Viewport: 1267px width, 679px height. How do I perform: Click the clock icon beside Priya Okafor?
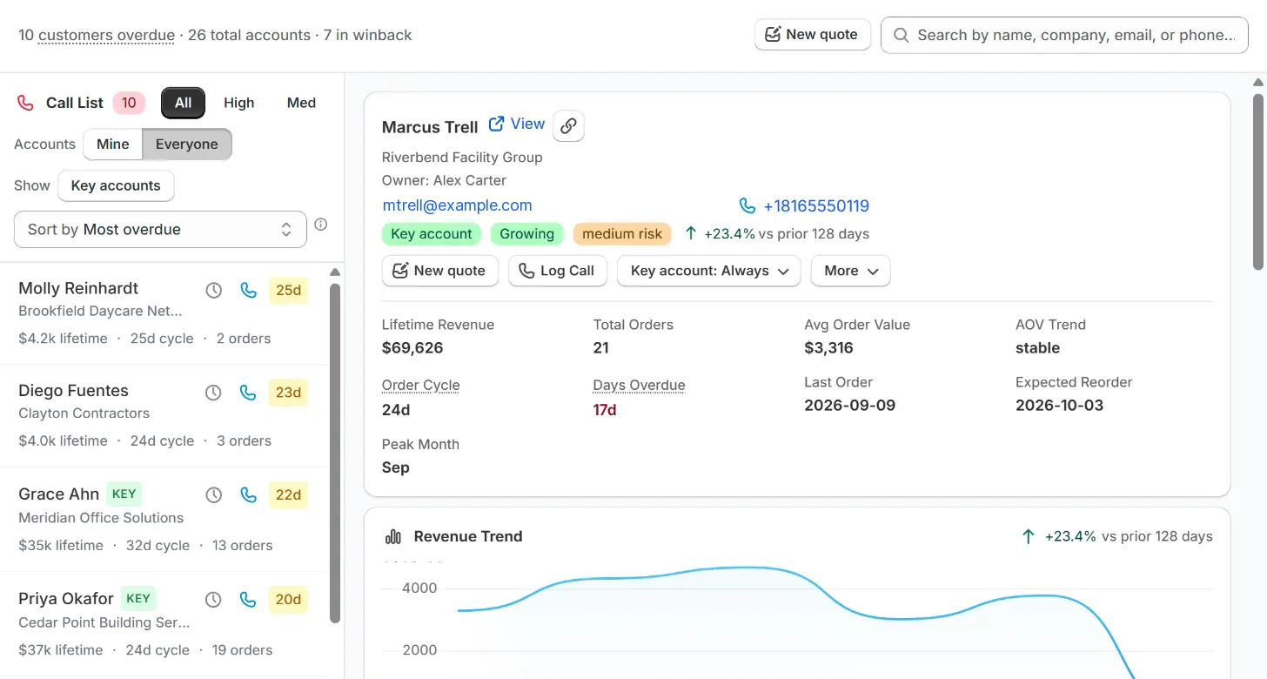coord(213,600)
